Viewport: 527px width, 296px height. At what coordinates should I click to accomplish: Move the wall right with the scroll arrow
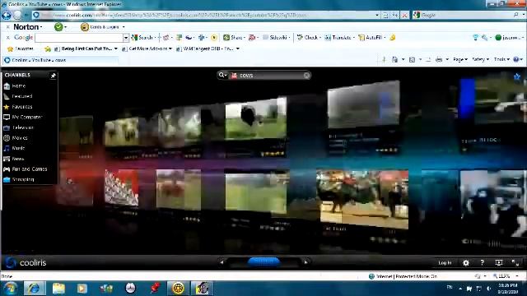coord(305,262)
